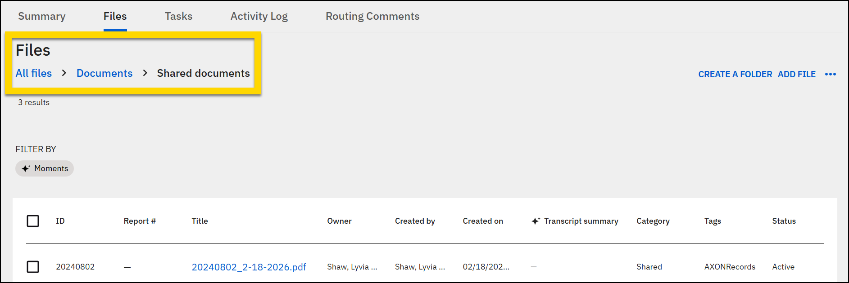
Task: Click CREATE A FOLDER
Action: [x=735, y=74]
